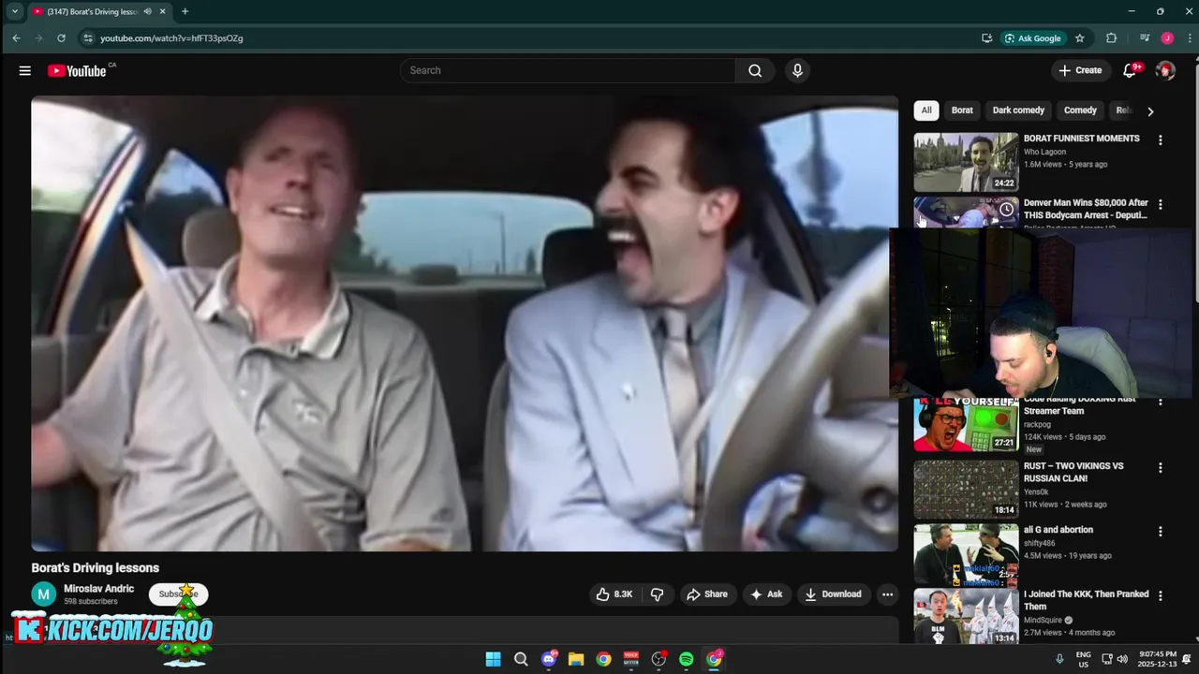
Task: Select the All filter chip
Action: (926, 110)
